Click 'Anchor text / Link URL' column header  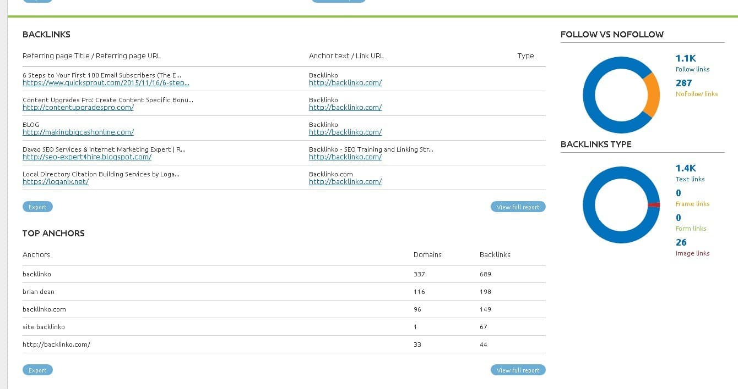point(346,56)
